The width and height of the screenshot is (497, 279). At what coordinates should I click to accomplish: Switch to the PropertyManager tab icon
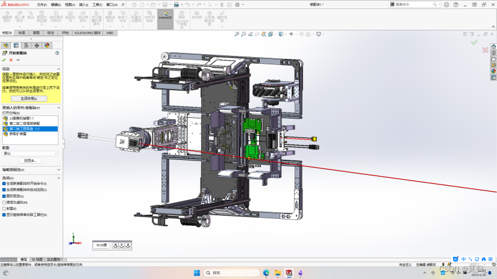point(16,46)
